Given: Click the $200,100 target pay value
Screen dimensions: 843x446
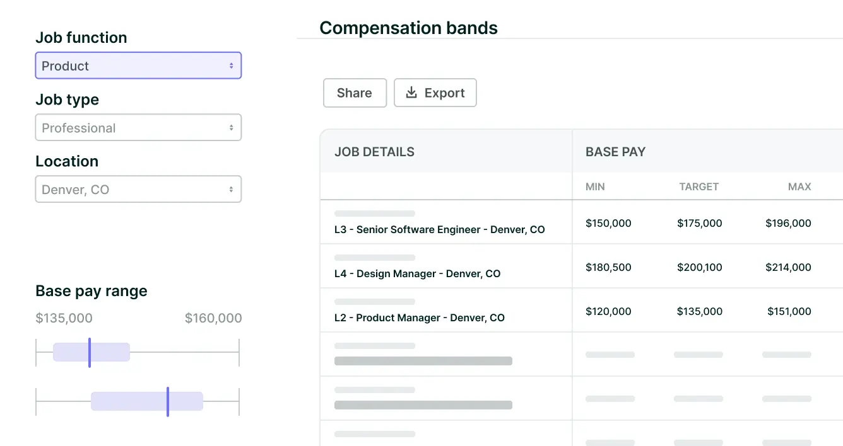Looking at the screenshot, I should 699,267.
